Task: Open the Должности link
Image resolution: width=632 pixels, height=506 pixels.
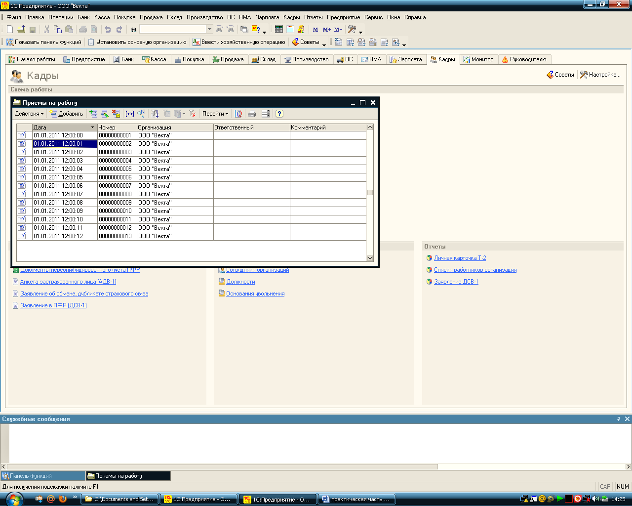Action: pyautogui.click(x=240, y=282)
